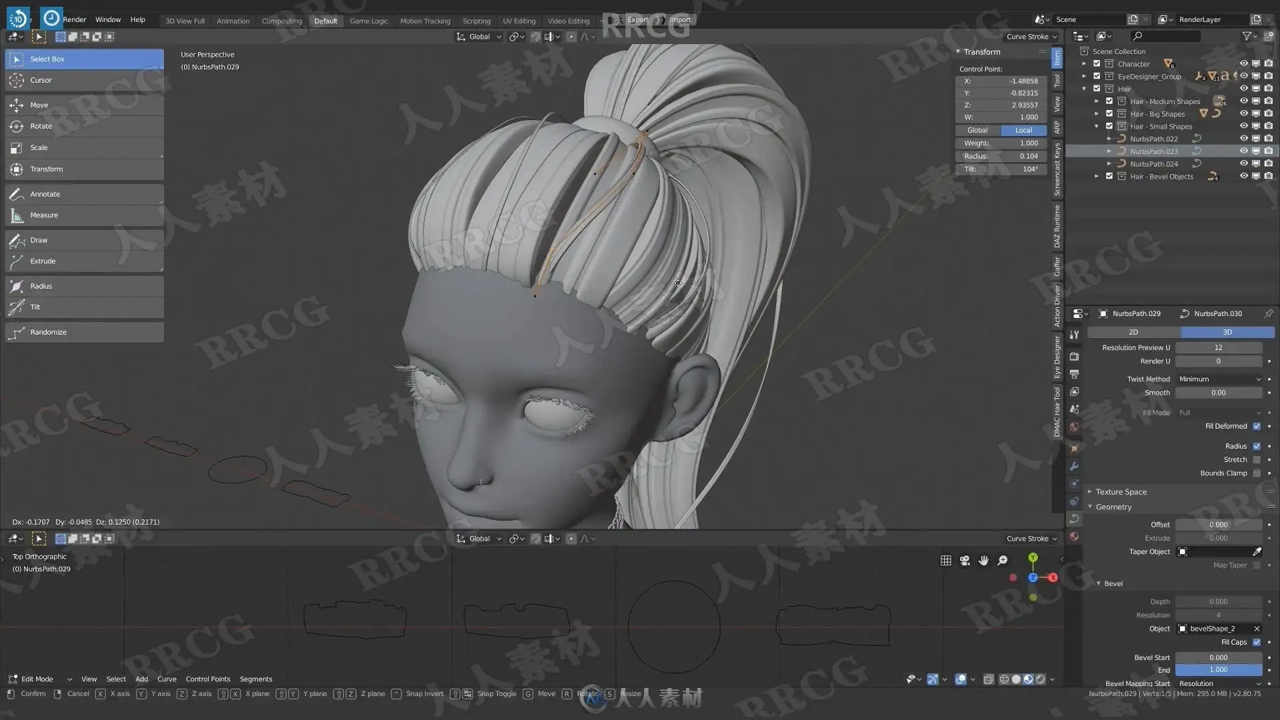Screen dimensions: 1280x720
Task: Expand the Hair - Bevel Objects collection
Action: tap(1097, 177)
